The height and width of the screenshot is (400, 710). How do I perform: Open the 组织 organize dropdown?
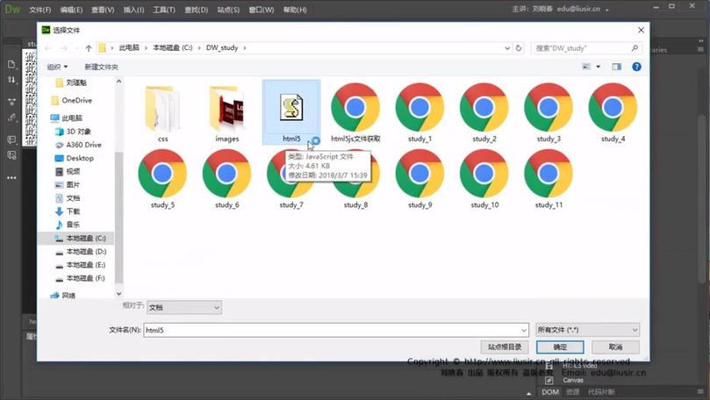[58, 67]
